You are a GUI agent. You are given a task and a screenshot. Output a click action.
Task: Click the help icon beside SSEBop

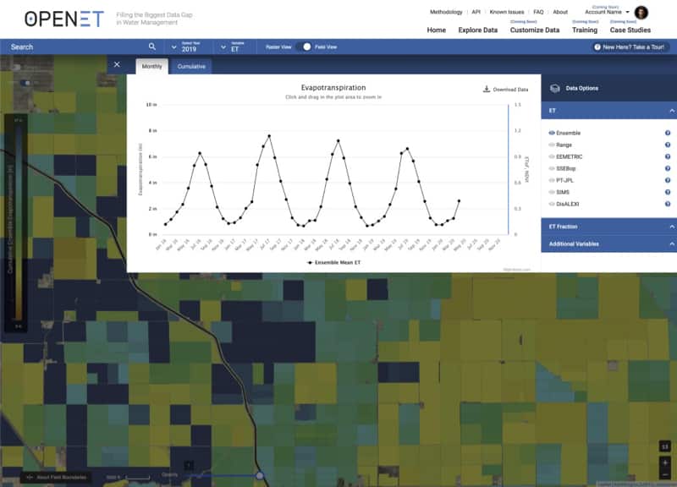[x=668, y=169]
